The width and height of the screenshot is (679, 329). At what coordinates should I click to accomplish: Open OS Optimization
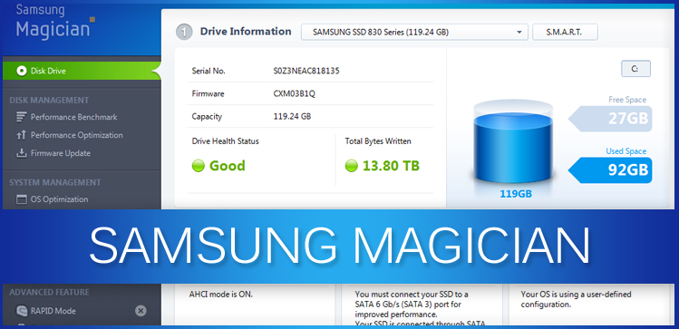pyautogui.click(x=59, y=199)
